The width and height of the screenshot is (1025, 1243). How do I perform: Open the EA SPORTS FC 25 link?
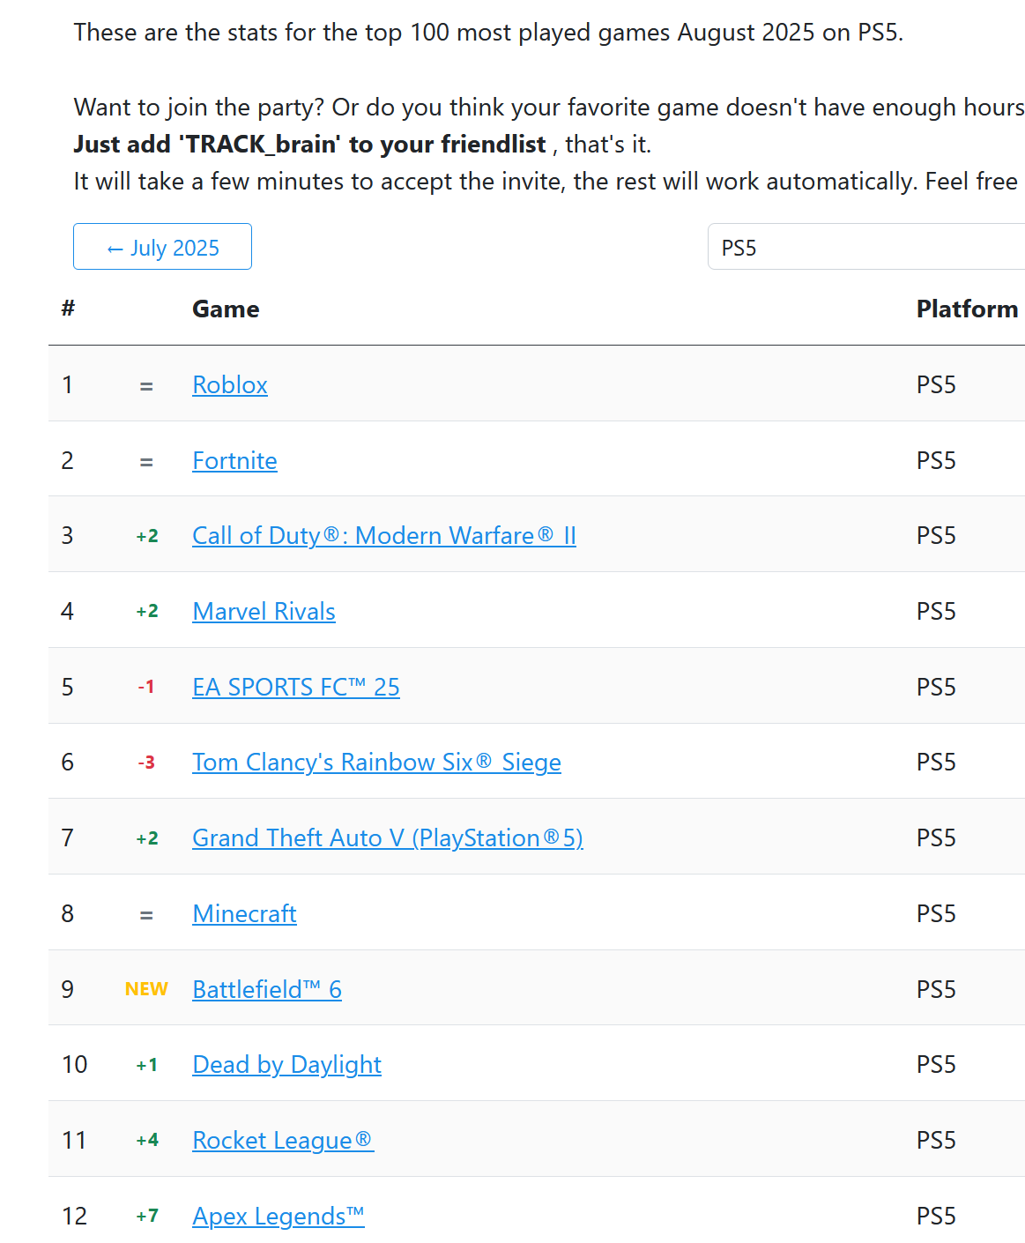click(296, 688)
